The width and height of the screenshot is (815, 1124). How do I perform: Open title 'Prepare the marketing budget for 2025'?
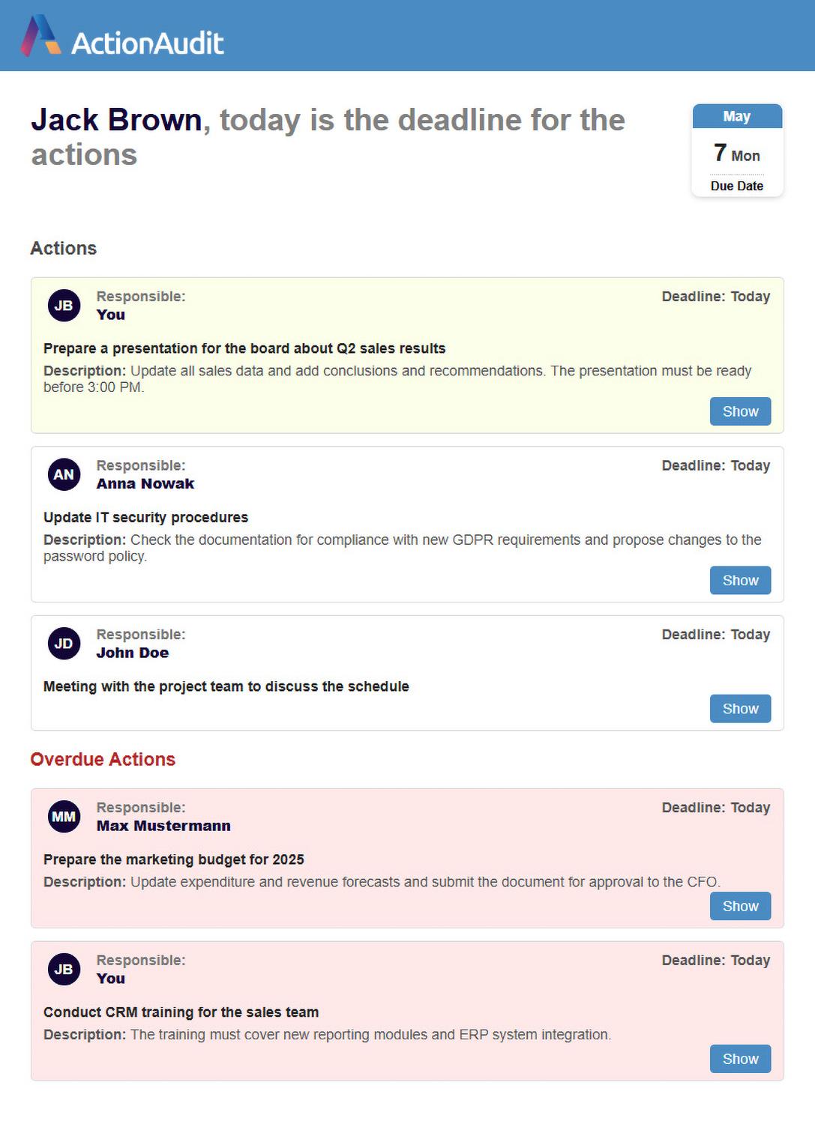pos(174,859)
